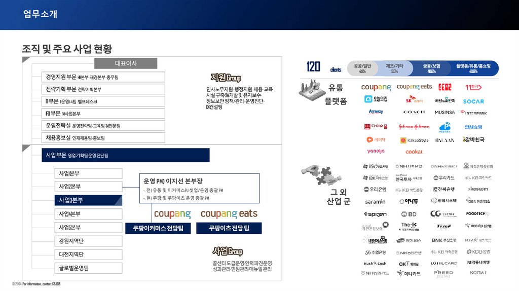The image size is (519, 291).
Task: Select the 사업5본부 box
Action: pyautogui.click(x=88, y=228)
